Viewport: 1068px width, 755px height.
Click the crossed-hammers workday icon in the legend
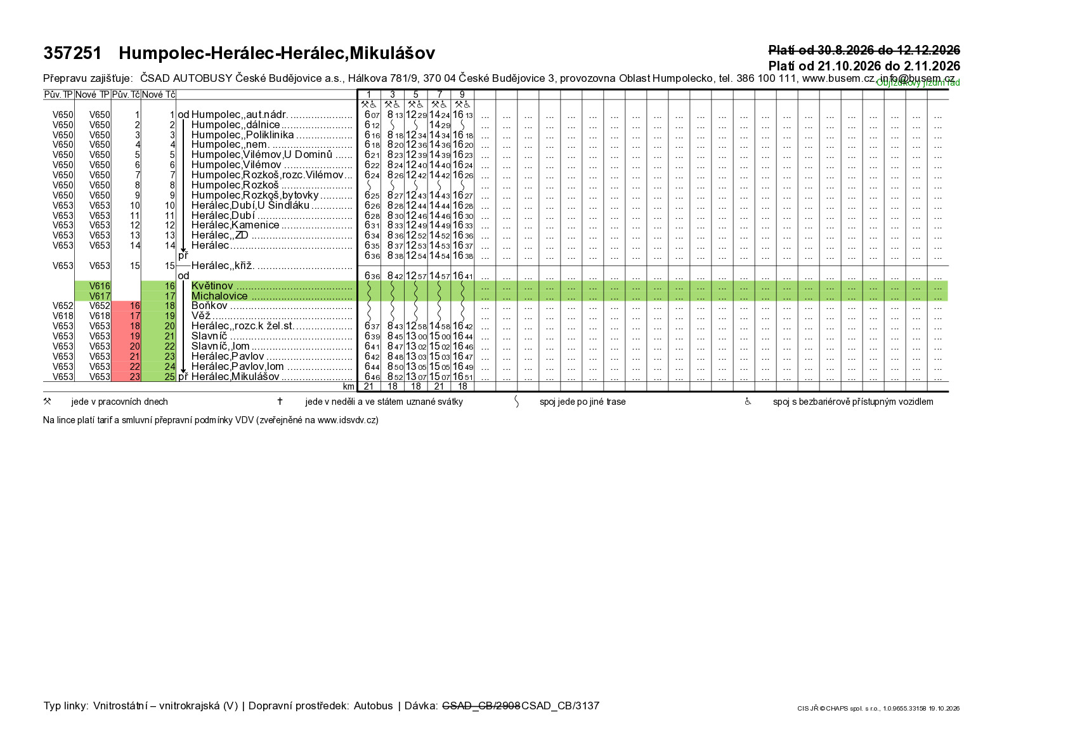[x=47, y=402]
